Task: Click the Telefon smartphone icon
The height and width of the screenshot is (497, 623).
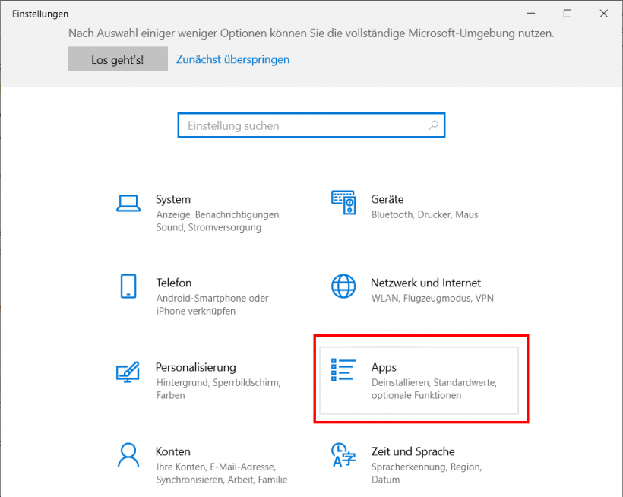Action: coord(128,287)
